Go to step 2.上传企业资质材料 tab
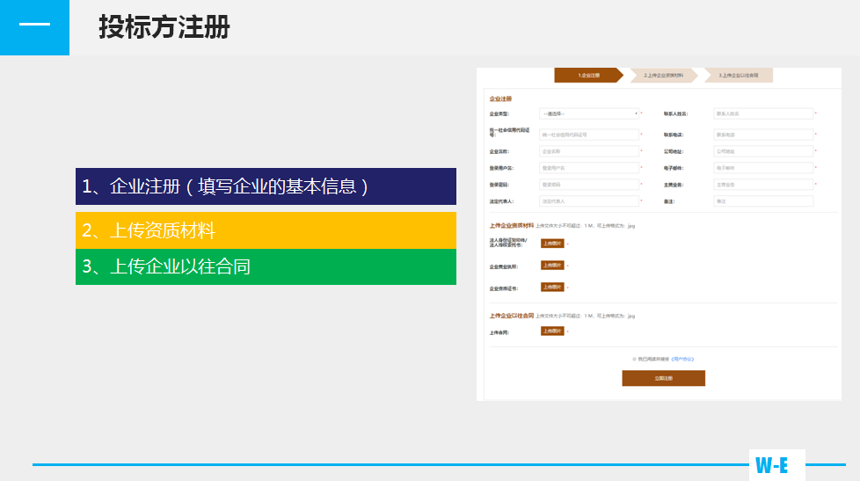The height and width of the screenshot is (481, 860). [x=663, y=76]
